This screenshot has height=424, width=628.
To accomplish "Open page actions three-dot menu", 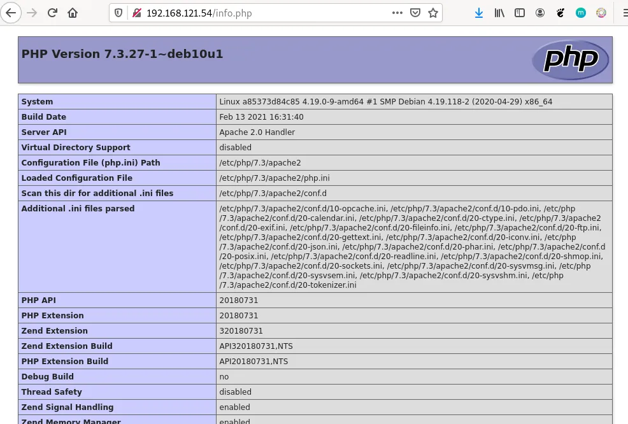I will pyautogui.click(x=397, y=13).
